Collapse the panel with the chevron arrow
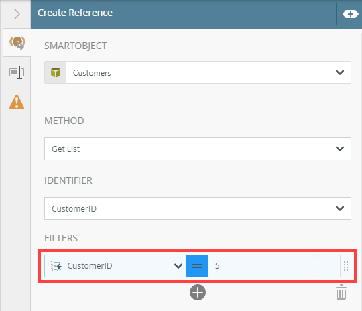Viewport: 362px width, 311px height. 17,14
